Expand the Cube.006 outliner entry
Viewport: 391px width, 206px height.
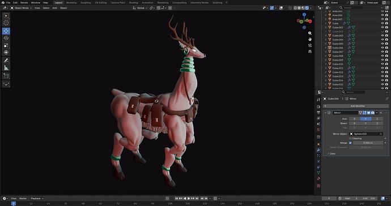326,48
